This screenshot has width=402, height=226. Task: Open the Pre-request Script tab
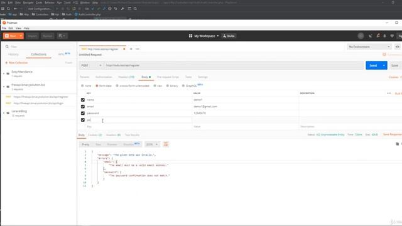(168, 77)
